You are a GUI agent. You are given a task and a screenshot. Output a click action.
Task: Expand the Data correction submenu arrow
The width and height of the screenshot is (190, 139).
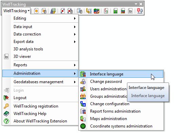pos(75,34)
